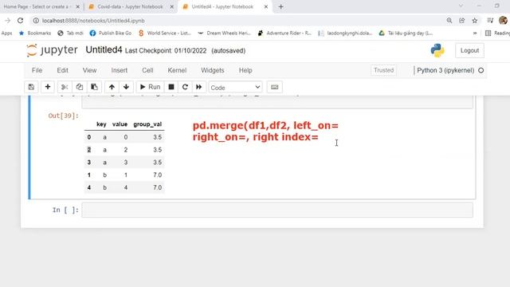Click the Python 3 (ipykernel) kernel name
The image size is (510, 287).
click(445, 70)
